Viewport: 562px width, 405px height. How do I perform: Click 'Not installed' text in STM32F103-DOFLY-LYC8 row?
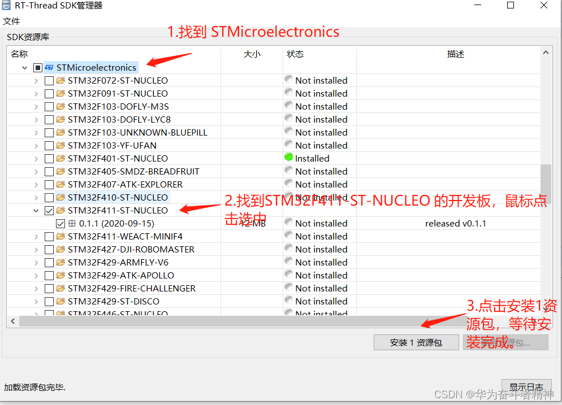pos(322,119)
